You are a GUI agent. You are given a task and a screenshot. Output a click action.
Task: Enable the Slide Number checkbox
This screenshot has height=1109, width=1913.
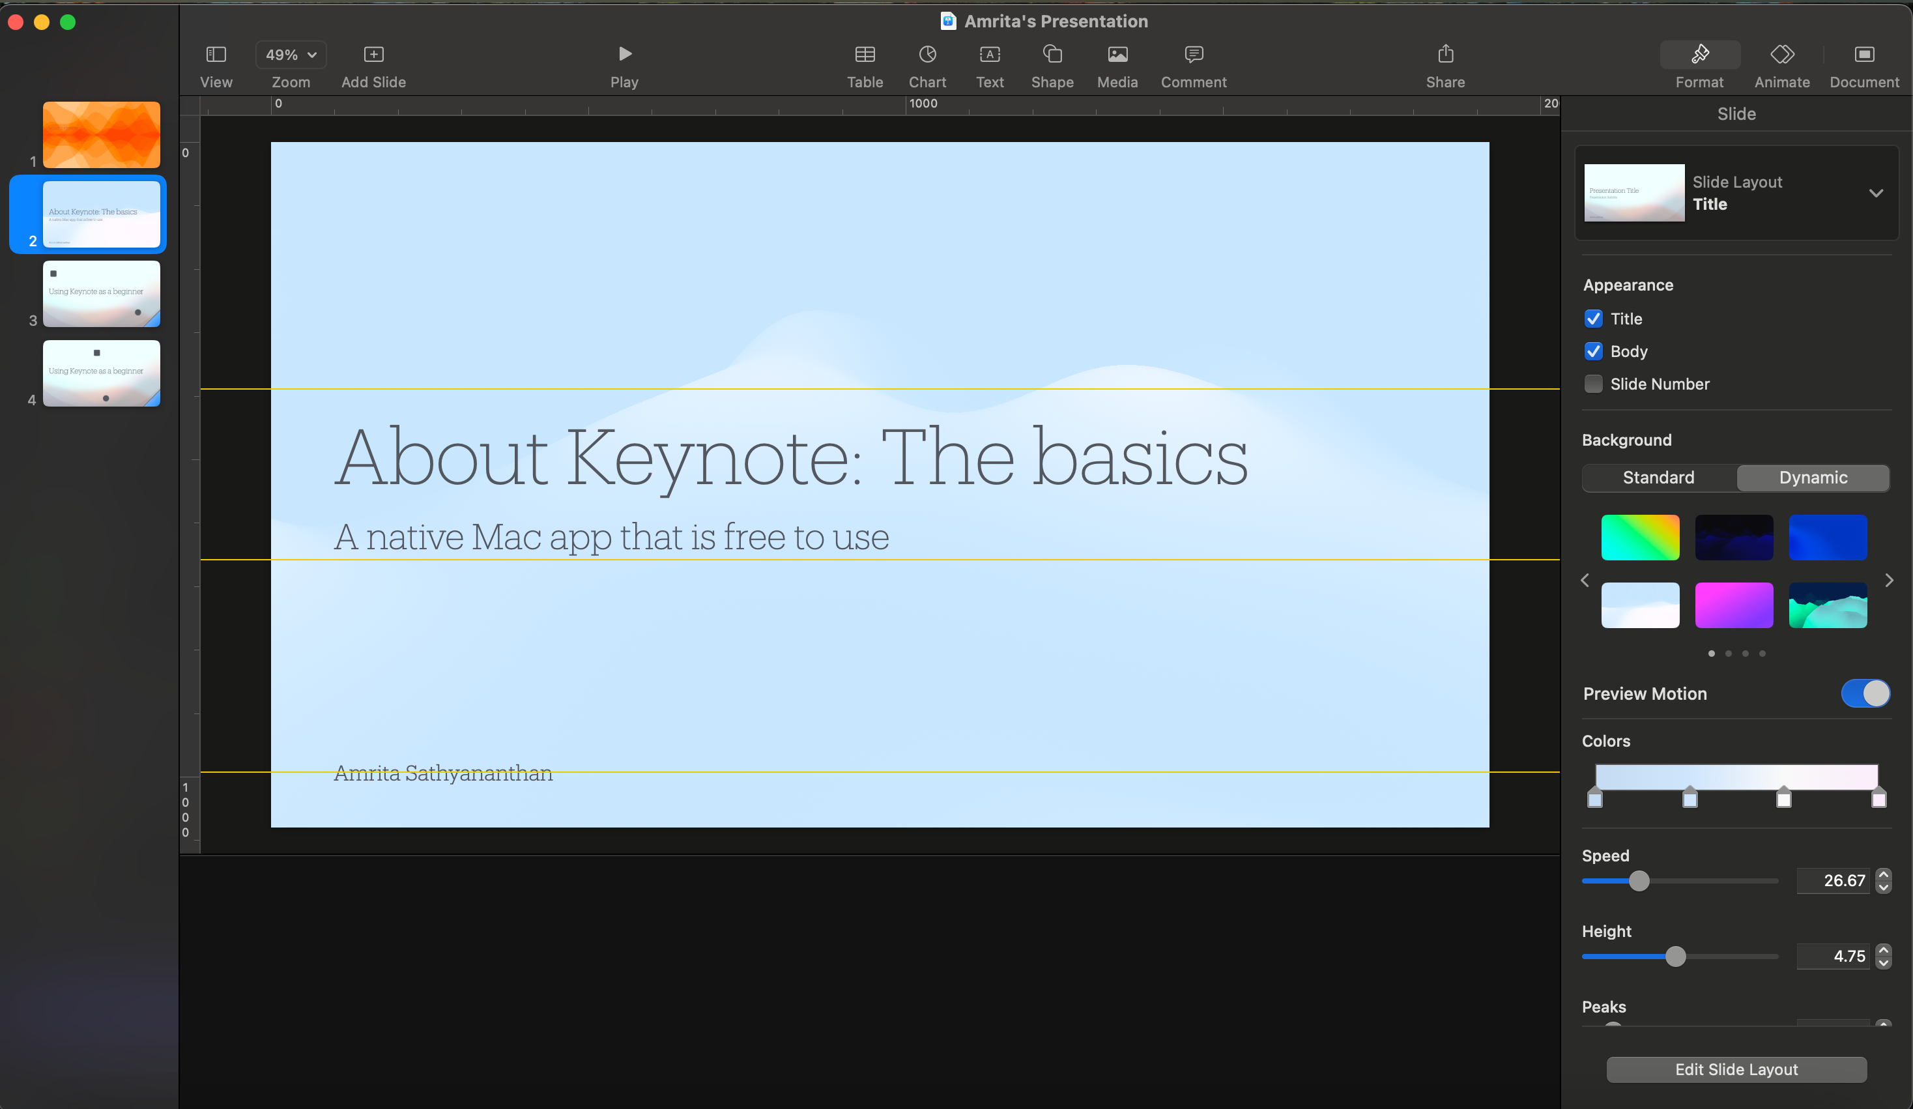1592,383
